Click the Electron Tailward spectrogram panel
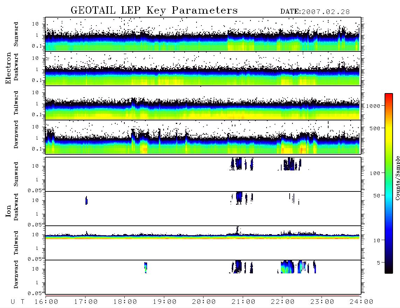The image size is (400, 308). click(203, 103)
